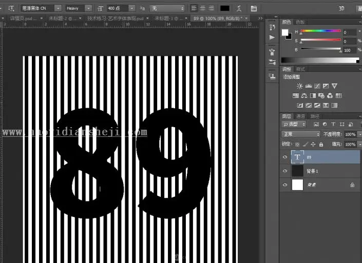Open the Clone source stamp icon
362x263 pixels.
272,76
